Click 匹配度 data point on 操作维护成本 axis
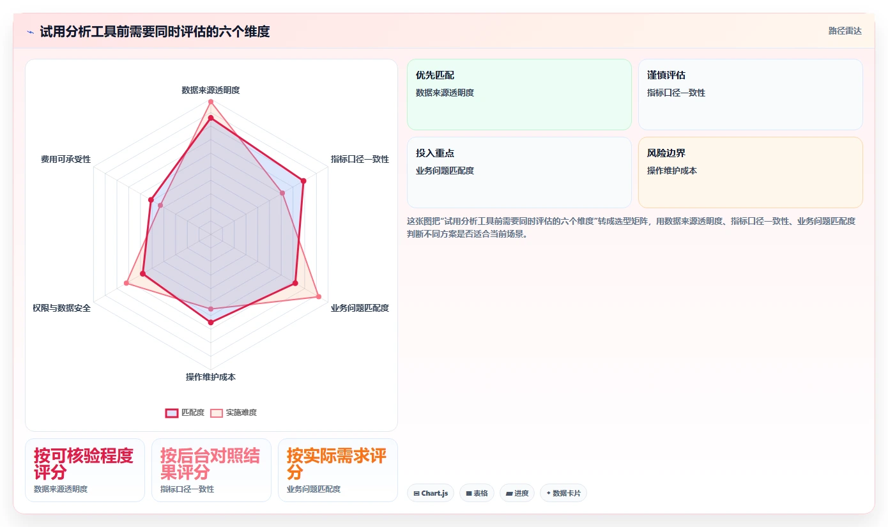The height and width of the screenshot is (527, 888). (211, 323)
